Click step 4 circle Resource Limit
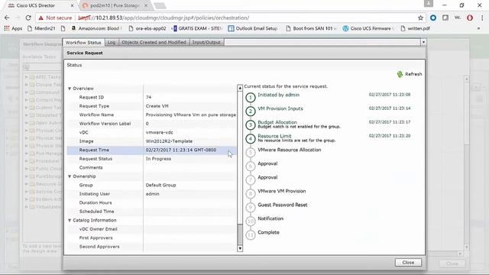The image size is (489, 275). point(251,139)
